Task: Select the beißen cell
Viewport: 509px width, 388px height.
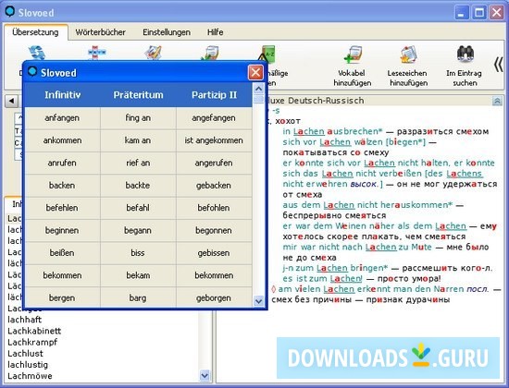Action: 62,253
